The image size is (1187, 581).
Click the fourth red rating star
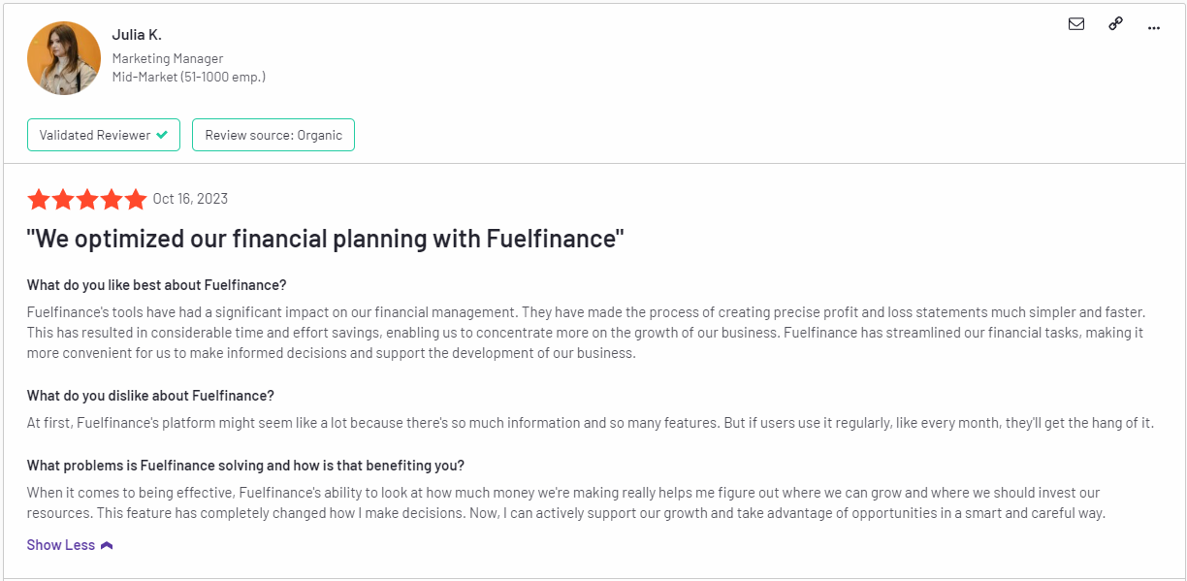coord(112,200)
